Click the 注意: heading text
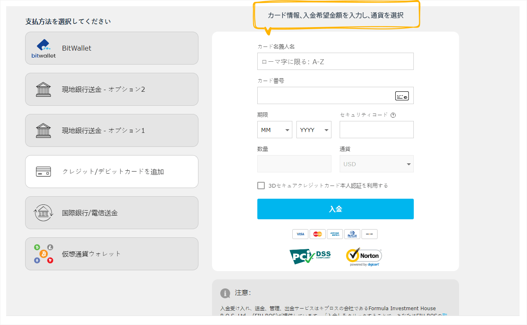 tap(243, 293)
